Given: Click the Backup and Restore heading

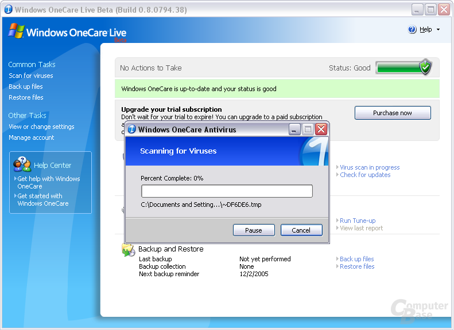Looking at the screenshot, I should [171, 249].
